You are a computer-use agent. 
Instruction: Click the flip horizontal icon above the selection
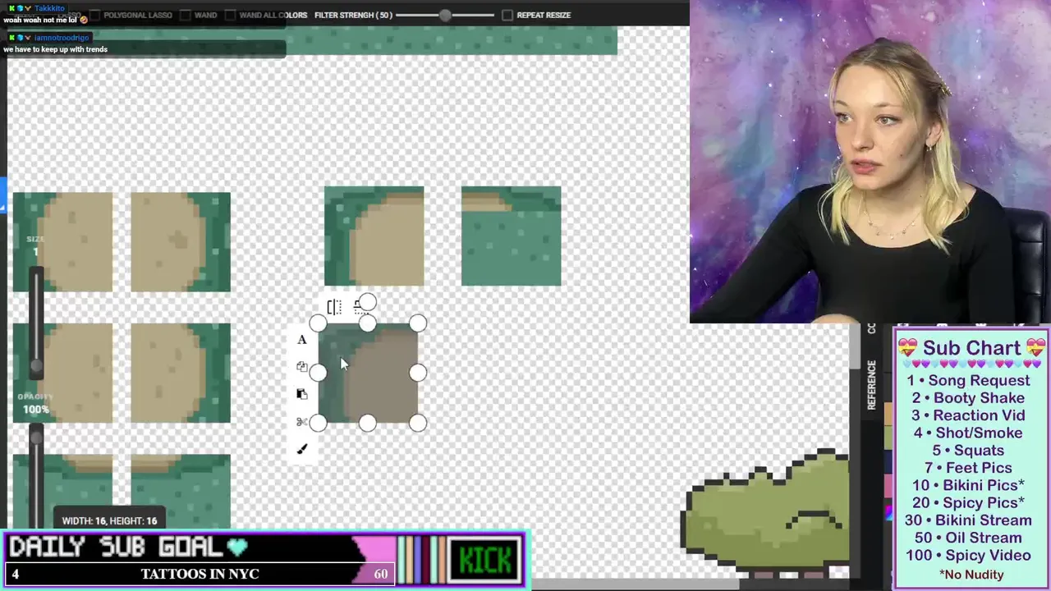click(x=334, y=307)
